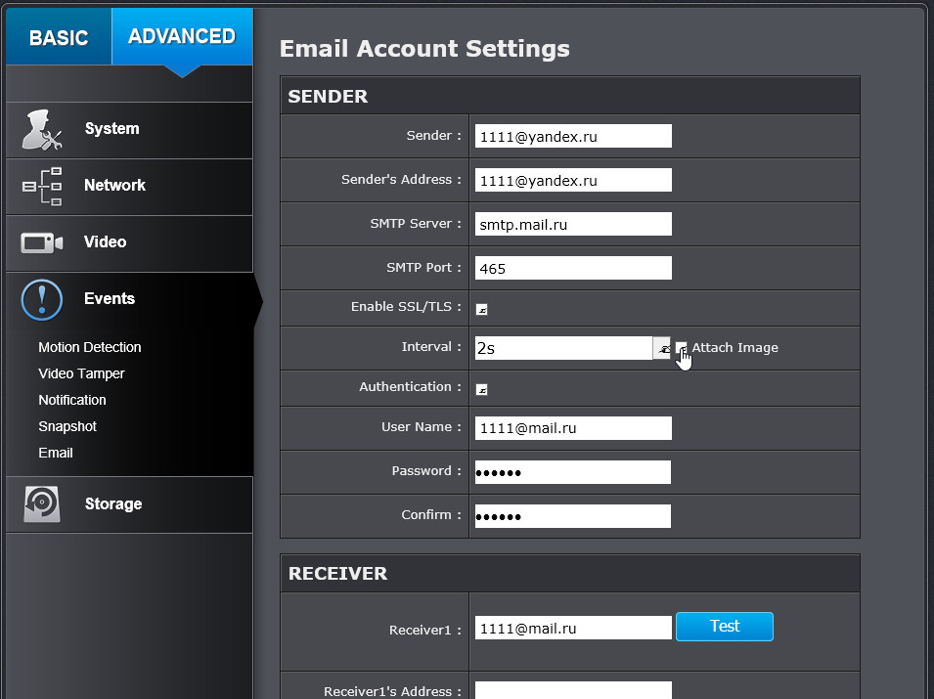Open the Notification submenu item
The image size is (934, 699).
[72, 400]
